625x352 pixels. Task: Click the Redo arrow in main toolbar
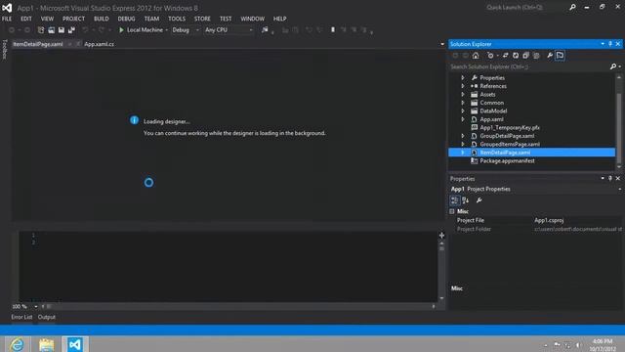[x=102, y=30]
